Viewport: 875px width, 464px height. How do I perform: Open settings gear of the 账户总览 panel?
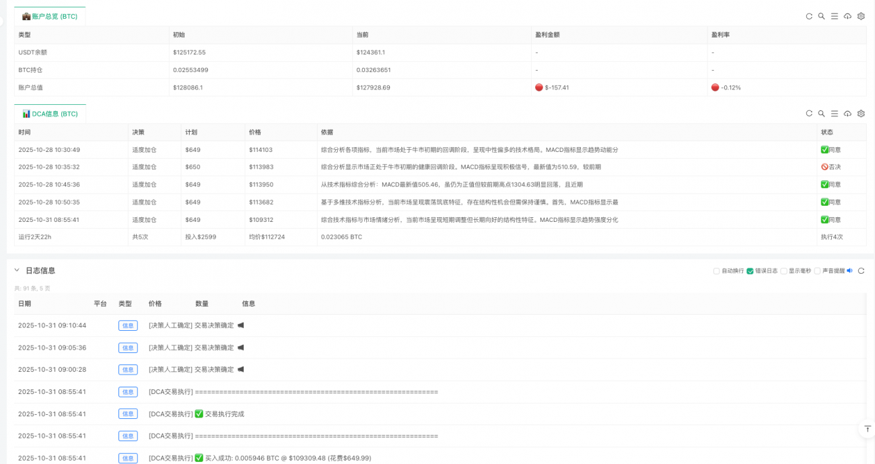point(861,16)
